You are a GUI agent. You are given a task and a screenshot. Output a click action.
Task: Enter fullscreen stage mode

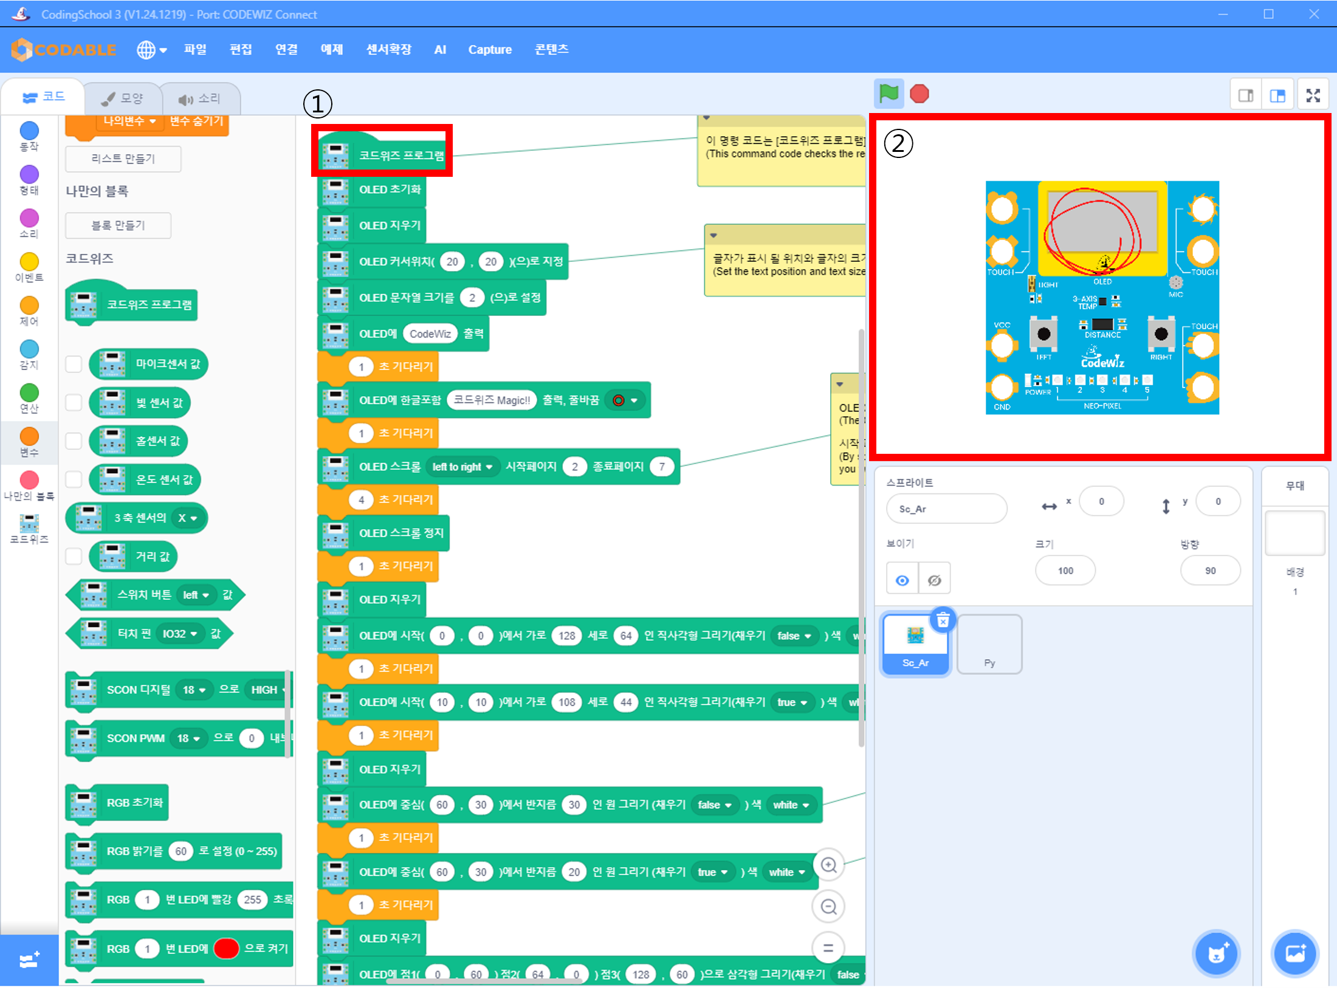coord(1313,95)
